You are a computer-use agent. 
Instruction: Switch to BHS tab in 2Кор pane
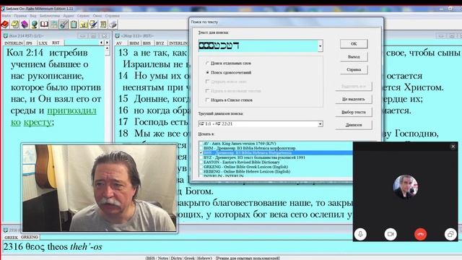point(147,43)
